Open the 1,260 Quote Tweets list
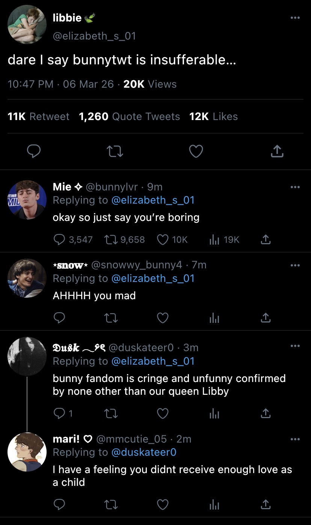311x525 pixels. [129, 117]
